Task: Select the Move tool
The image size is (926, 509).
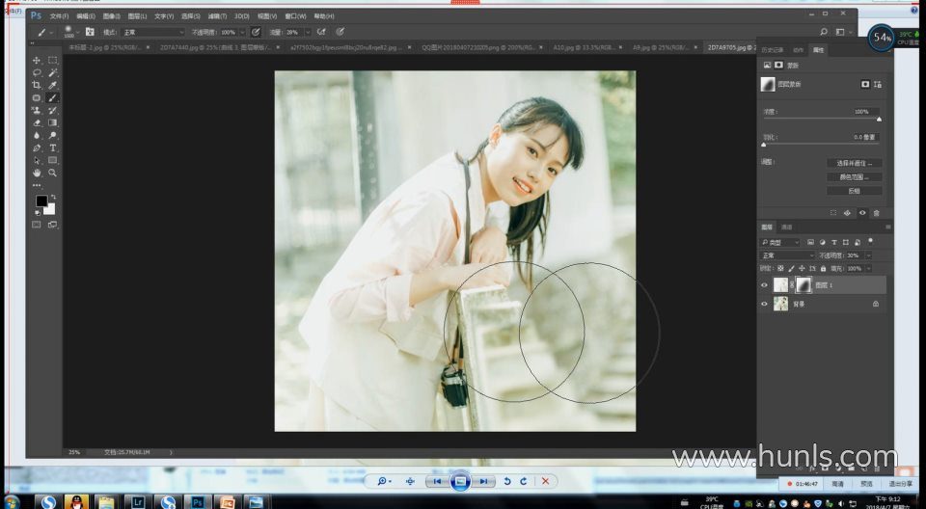Action: tap(37, 60)
